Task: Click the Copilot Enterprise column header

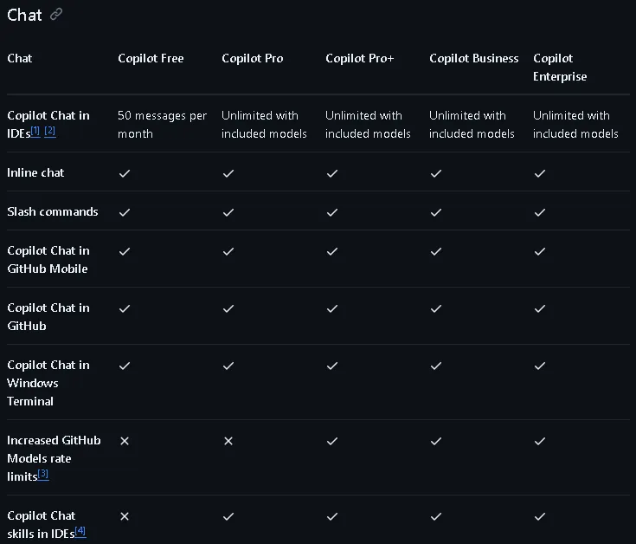Action: [560, 68]
